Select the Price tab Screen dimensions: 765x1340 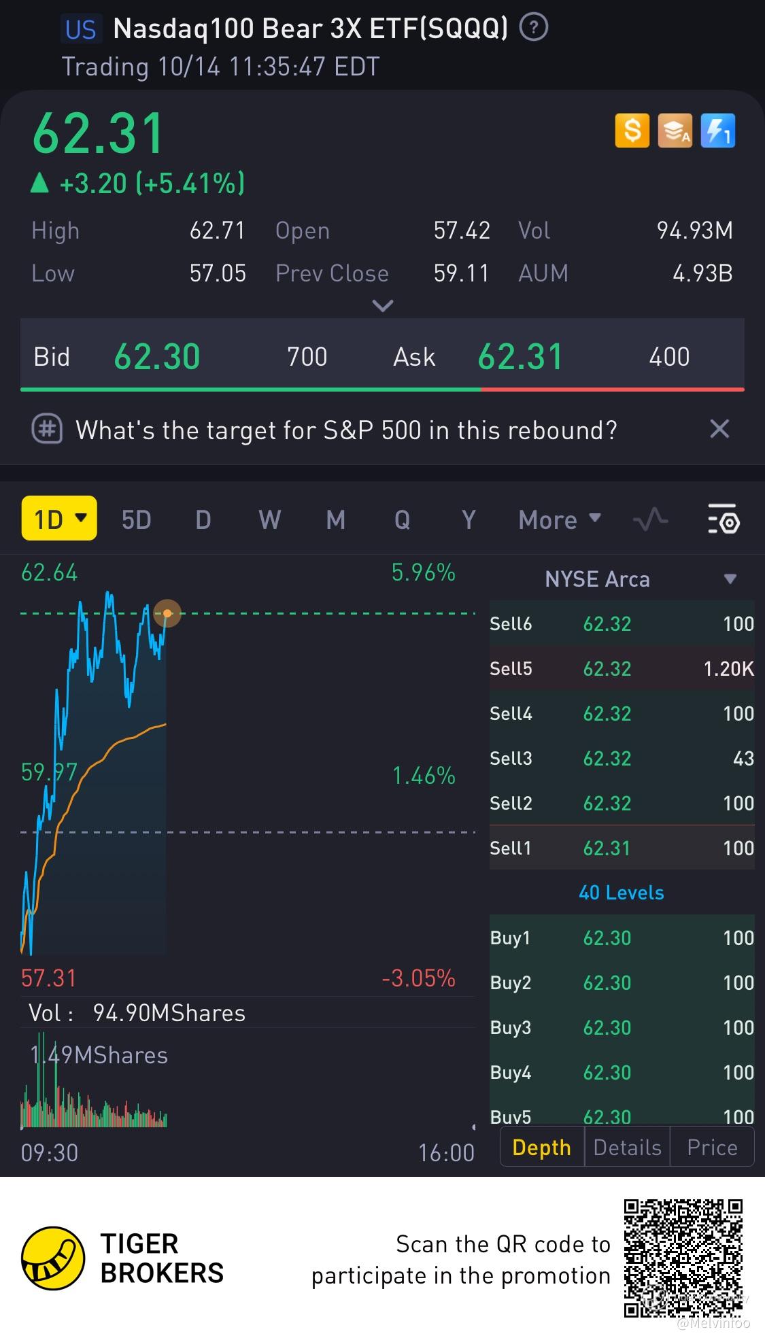(x=712, y=1147)
